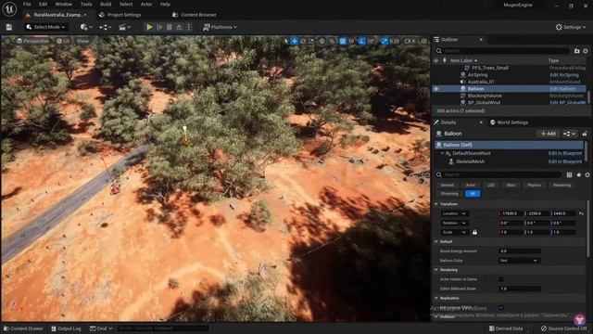The image size is (593, 334).
Task: Collapse the DefaultSceneRoot component
Action: 442,153
